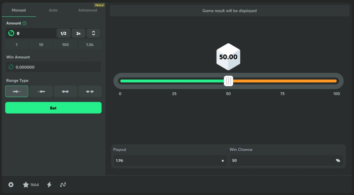Click the favorites count 1664
This screenshot has height=195, width=354.
35,185
